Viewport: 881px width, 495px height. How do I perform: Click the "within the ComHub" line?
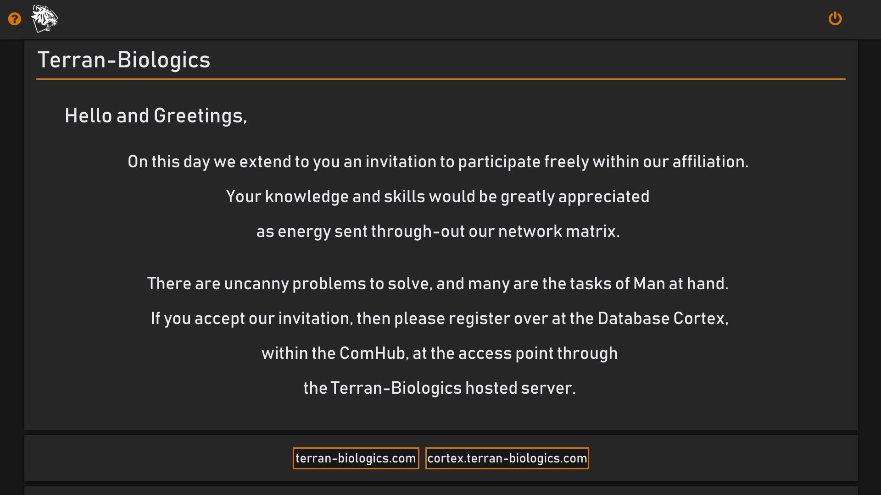(x=439, y=353)
